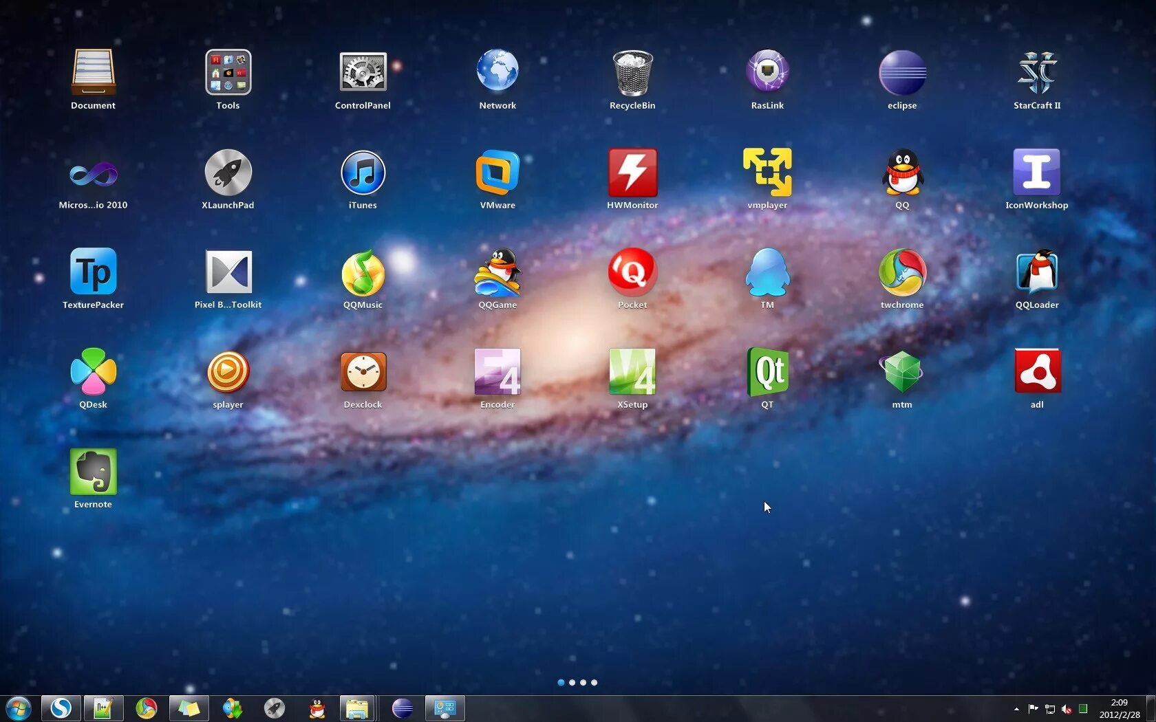Viewport: 1156px width, 722px height.
Task: Switch to second launcher page dot
Action: pos(572,682)
